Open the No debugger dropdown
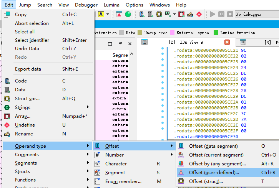 pos(257,14)
